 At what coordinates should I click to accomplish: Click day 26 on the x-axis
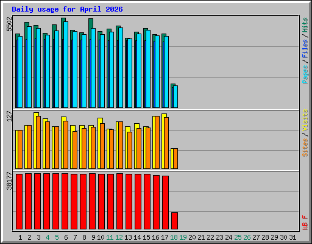(x=247, y=237)
